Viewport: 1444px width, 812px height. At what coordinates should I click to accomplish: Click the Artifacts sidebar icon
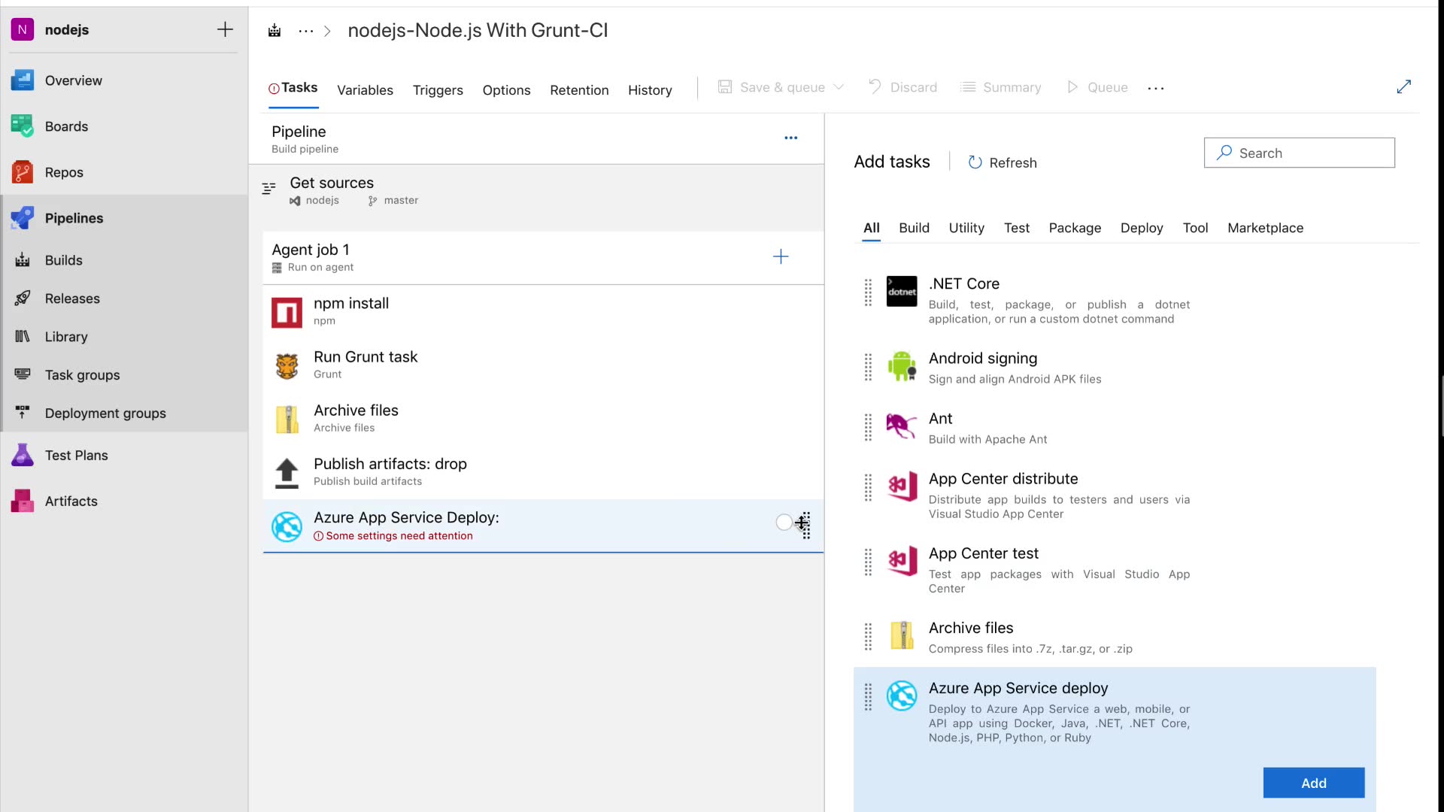(x=23, y=501)
